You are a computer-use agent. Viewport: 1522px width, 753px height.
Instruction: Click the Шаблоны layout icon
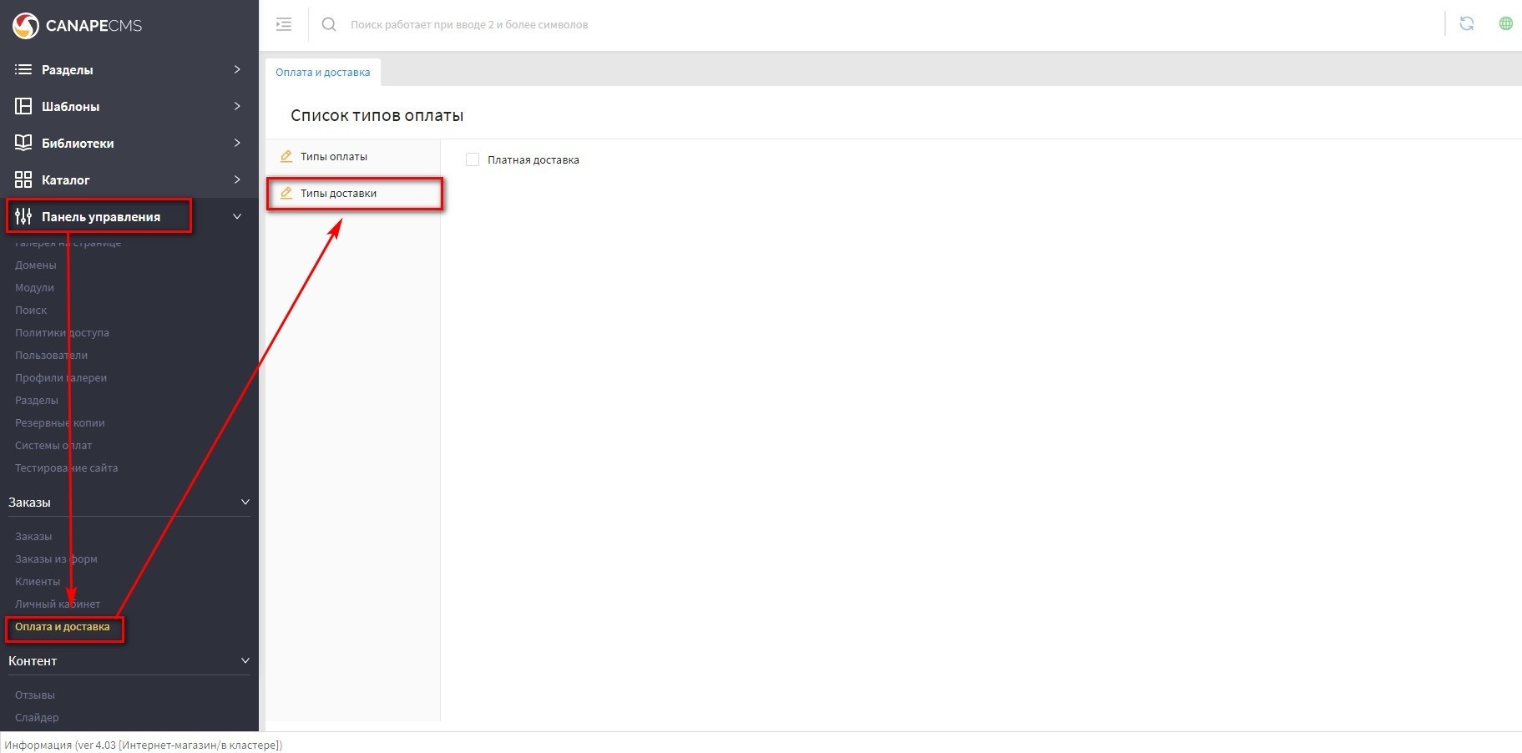coord(23,106)
